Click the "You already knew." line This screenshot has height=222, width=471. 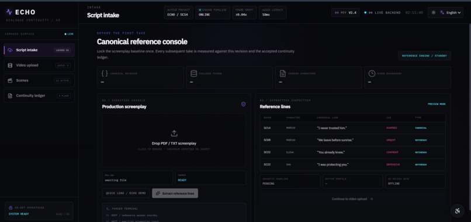pyautogui.click(x=331, y=153)
